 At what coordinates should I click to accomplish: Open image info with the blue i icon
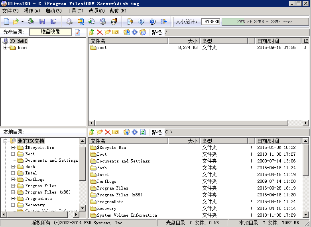141,22
